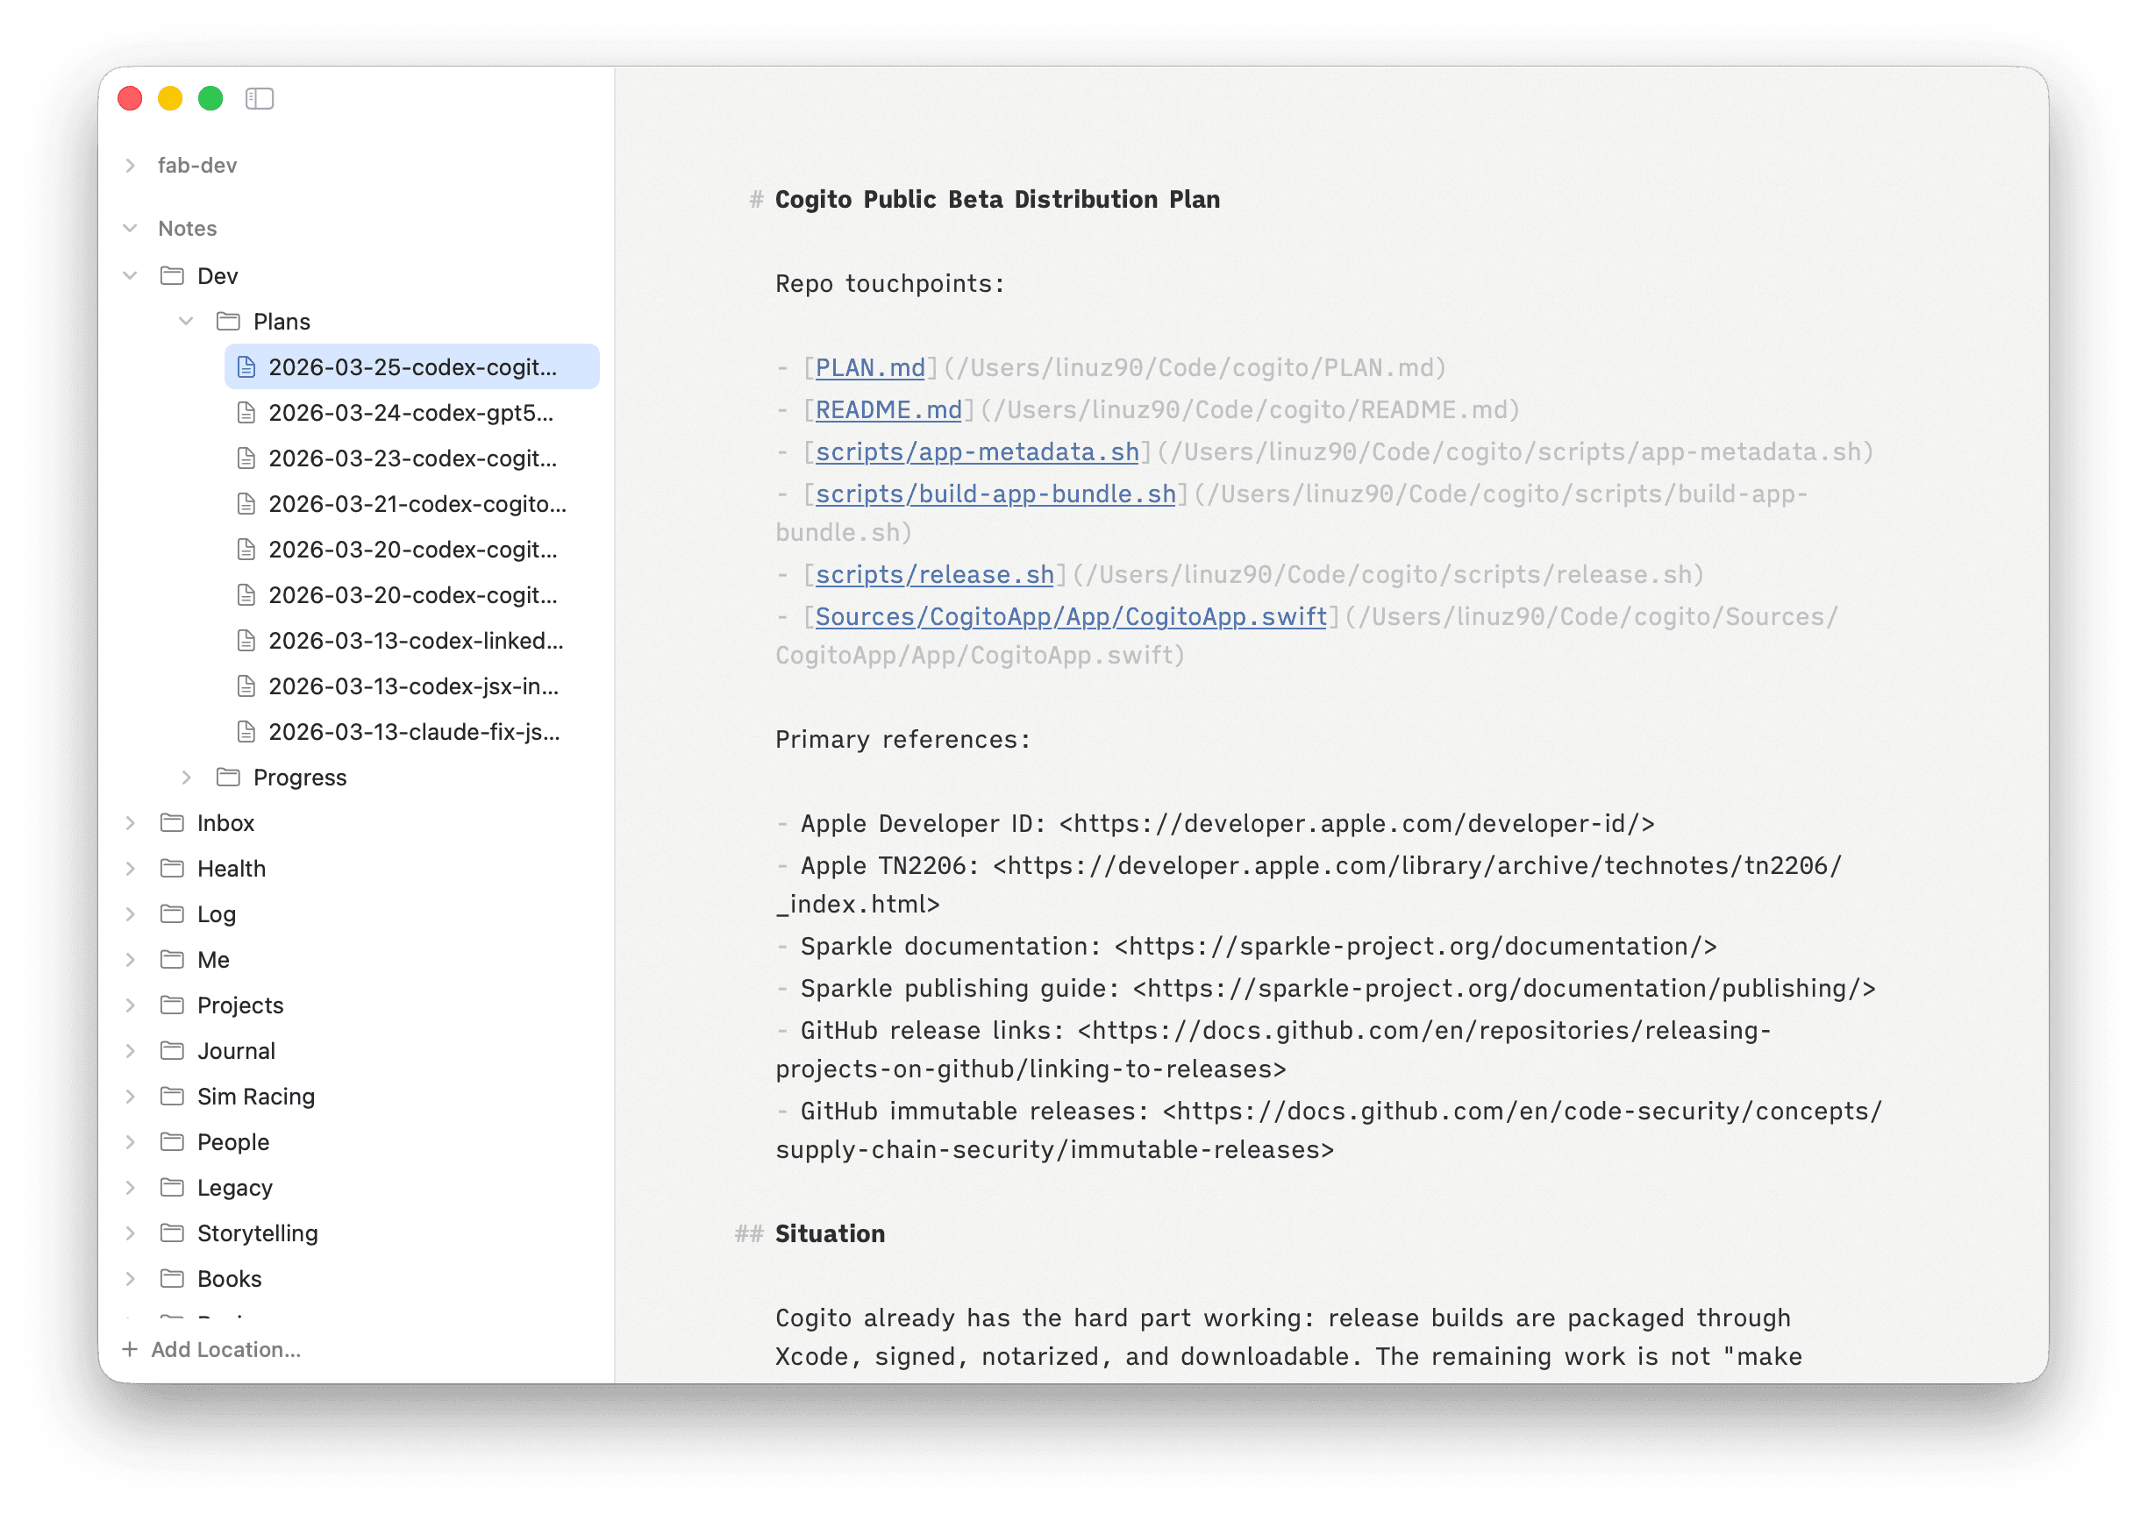
Task: Click the Health folder icon
Action: (171, 868)
